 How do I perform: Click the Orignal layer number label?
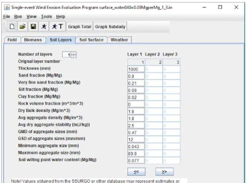click(x=39, y=61)
